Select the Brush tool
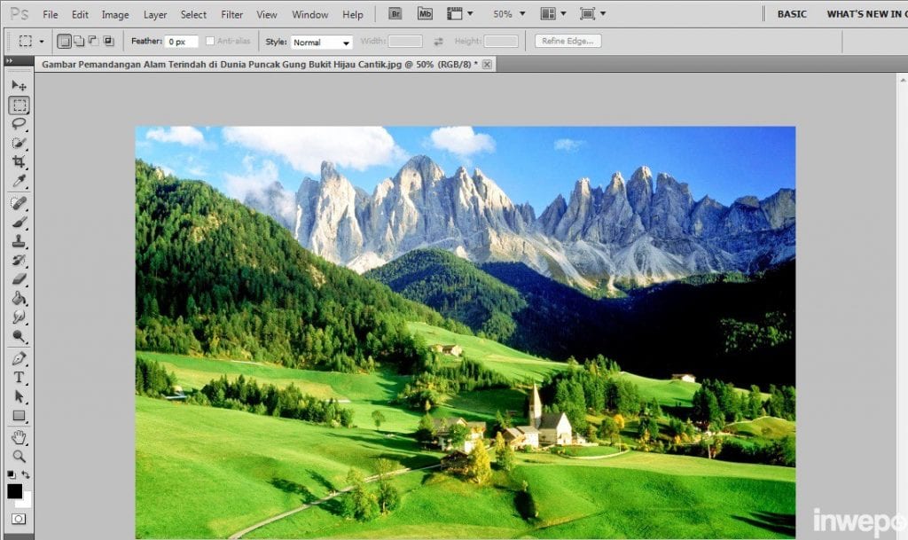908x540 pixels. click(x=19, y=223)
